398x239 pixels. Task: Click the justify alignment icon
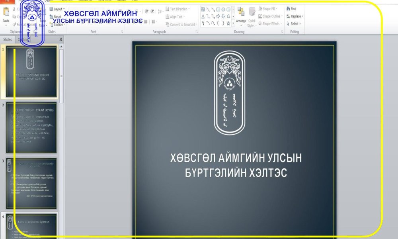pyautogui.click(x=146, y=22)
